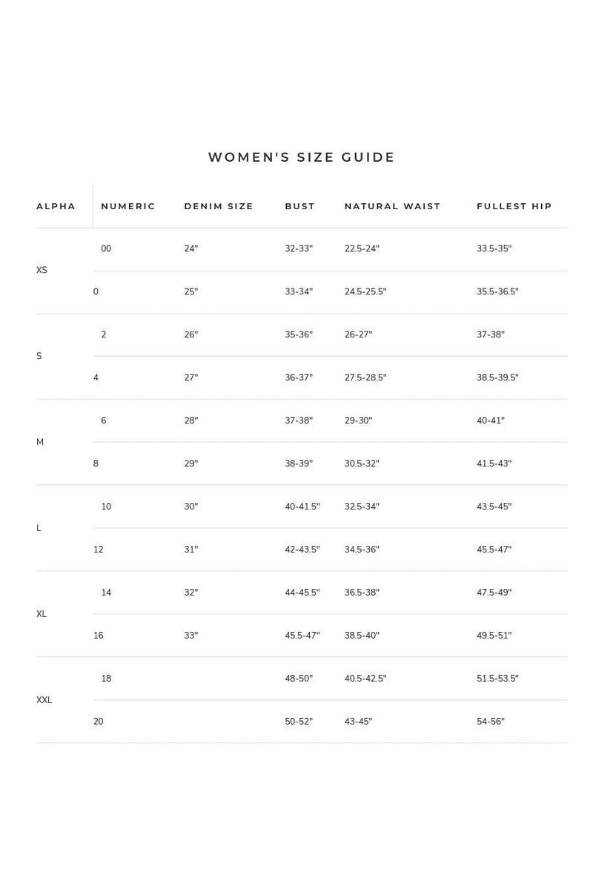The image size is (593, 890).
Task: Select the L alpha size label
Action: click(39, 528)
